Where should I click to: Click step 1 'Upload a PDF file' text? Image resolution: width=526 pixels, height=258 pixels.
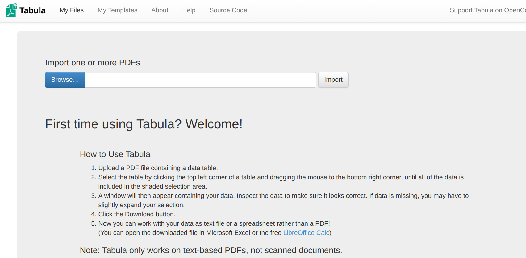[x=158, y=168]
